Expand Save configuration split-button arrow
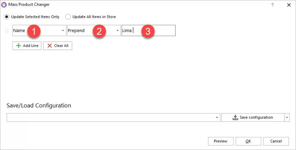The image size is (296, 150). coord(287,118)
